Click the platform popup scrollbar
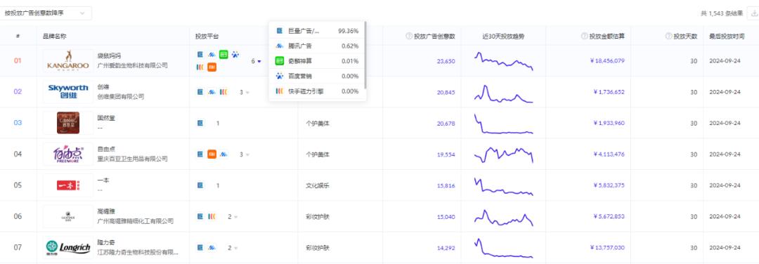The image size is (759, 264). (x=365, y=55)
